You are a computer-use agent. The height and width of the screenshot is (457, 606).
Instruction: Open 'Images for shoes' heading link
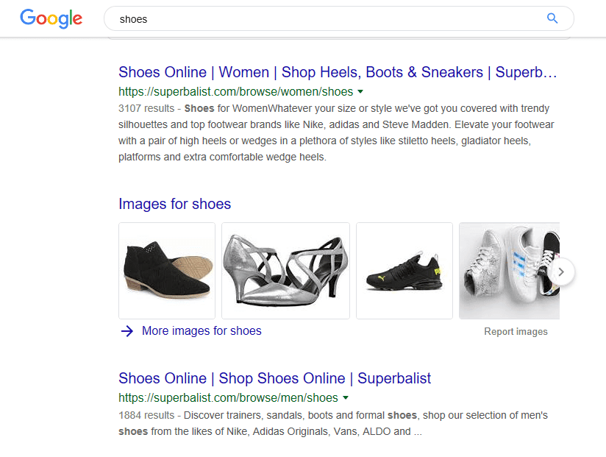[175, 204]
